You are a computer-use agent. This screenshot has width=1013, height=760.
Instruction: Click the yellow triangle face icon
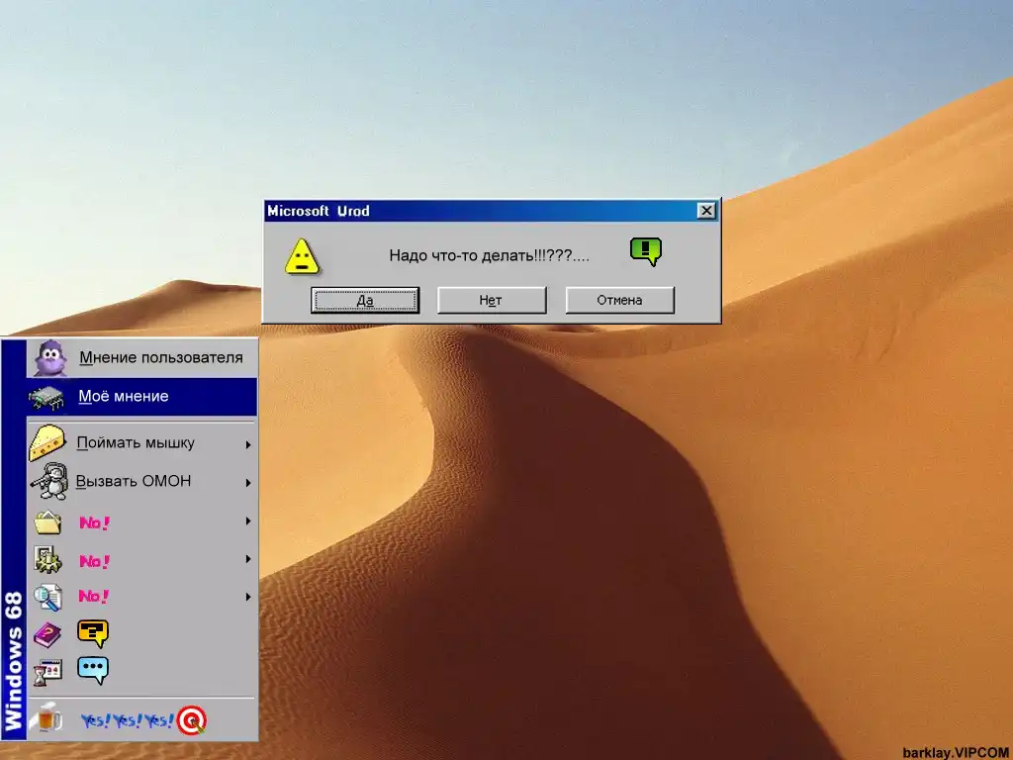click(x=302, y=256)
